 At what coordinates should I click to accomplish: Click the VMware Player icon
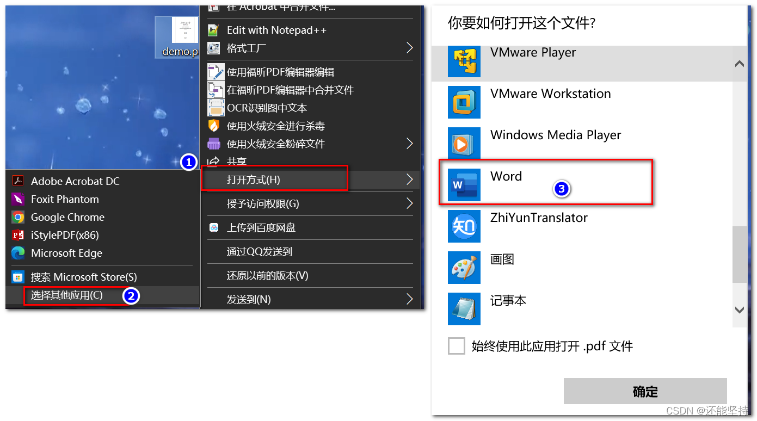(x=464, y=60)
